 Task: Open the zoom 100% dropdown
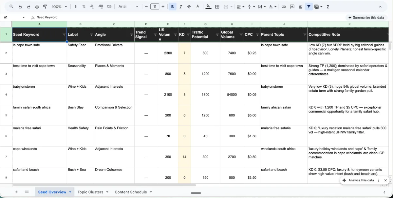click(x=59, y=7)
